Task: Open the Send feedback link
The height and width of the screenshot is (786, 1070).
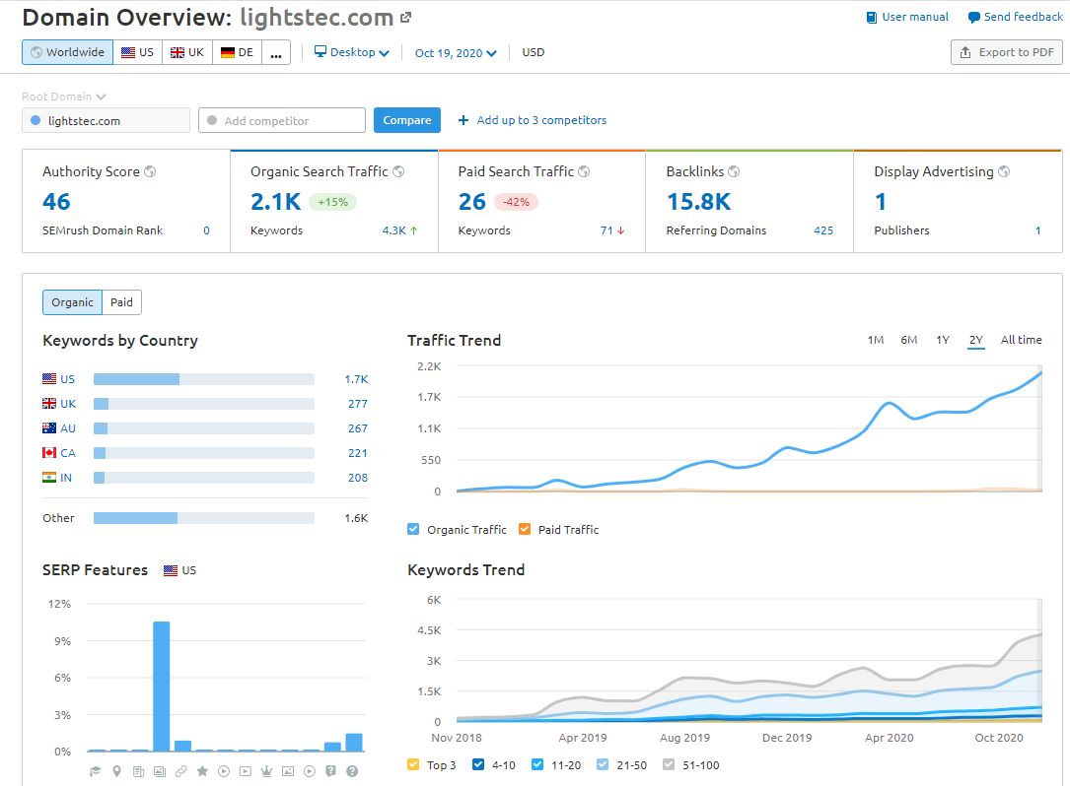Action: click(1023, 17)
